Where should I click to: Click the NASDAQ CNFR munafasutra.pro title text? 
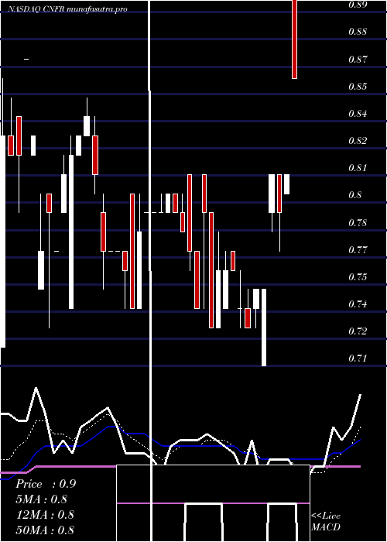tap(67, 9)
